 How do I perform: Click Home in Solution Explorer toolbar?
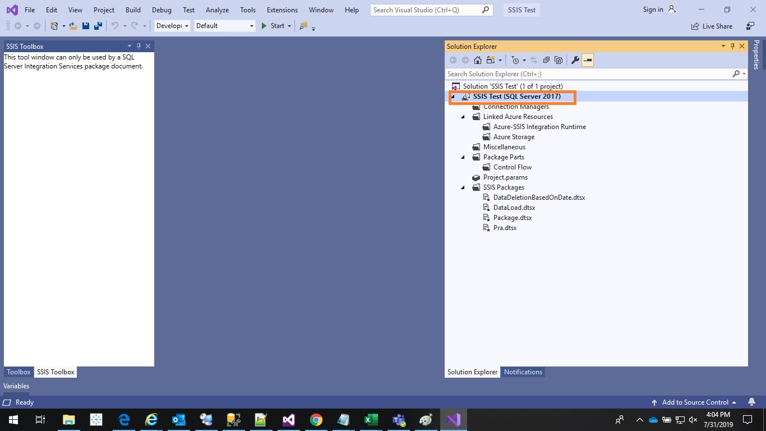(x=478, y=60)
